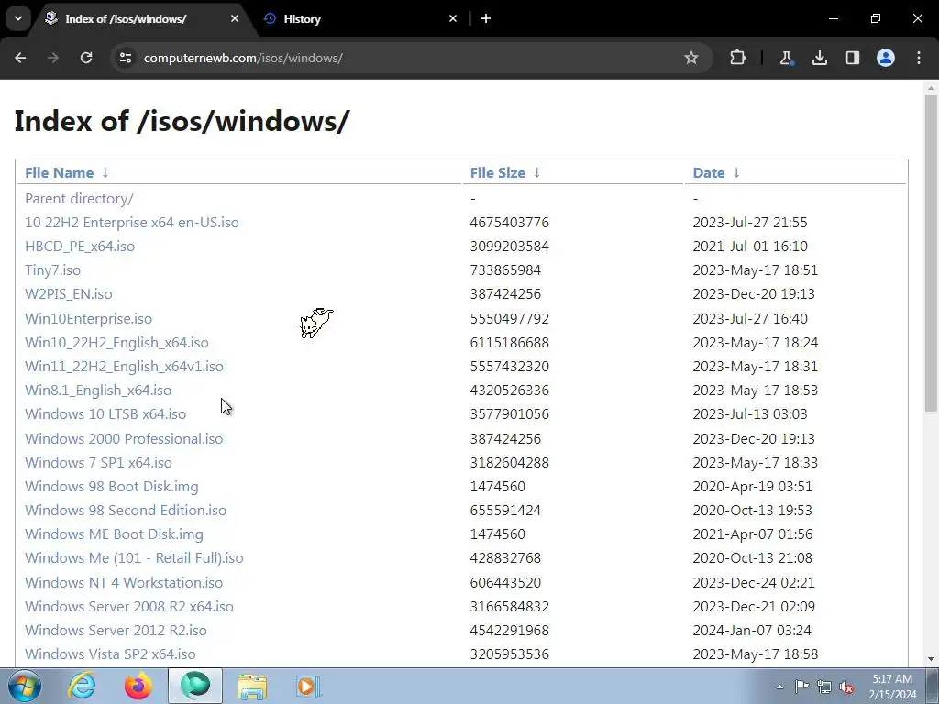Download Windows Me (101 - Retail Full).iso
This screenshot has height=704, width=939.
click(134, 558)
